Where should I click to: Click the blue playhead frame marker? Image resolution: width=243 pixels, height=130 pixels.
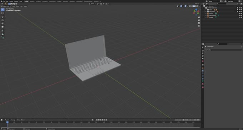point(7,122)
